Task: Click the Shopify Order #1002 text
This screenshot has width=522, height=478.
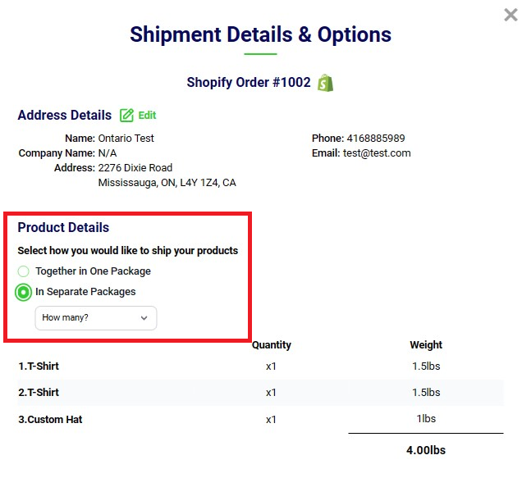Action: pos(248,83)
